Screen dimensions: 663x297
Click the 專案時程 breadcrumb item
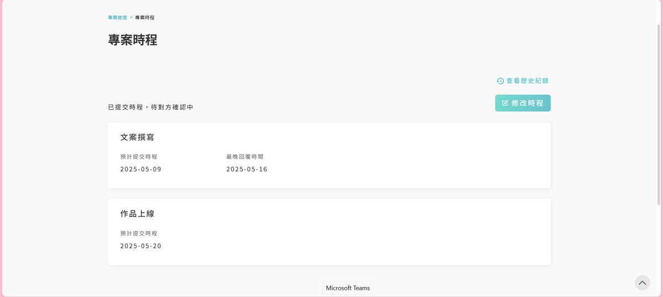pyautogui.click(x=145, y=18)
